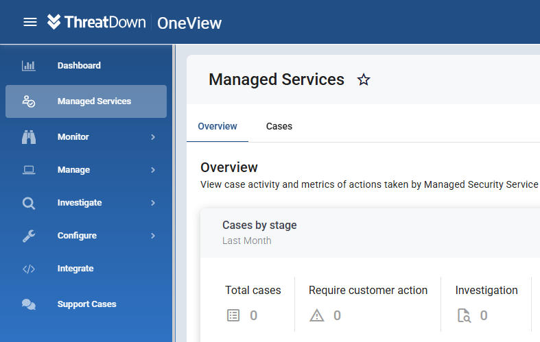The width and height of the screenshot is (540, 342).
Task: Open the Manage sidebar item
Action: coord(86,170)
